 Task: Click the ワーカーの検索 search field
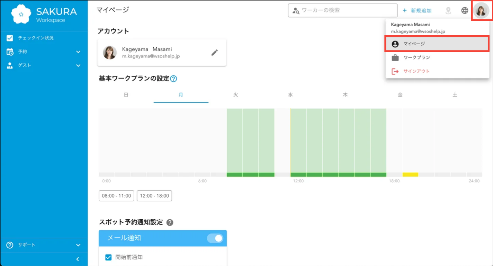coord(343,10)
